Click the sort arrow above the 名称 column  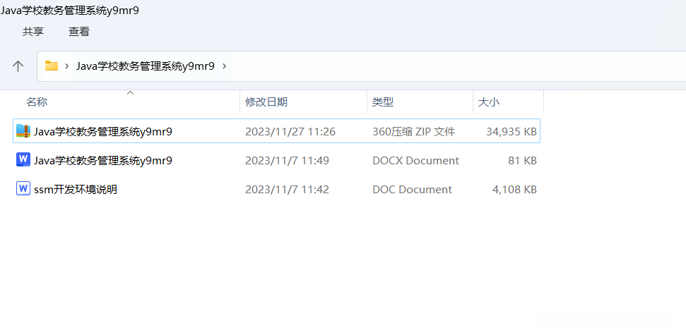pyautogui.click(x=130, y=92)
